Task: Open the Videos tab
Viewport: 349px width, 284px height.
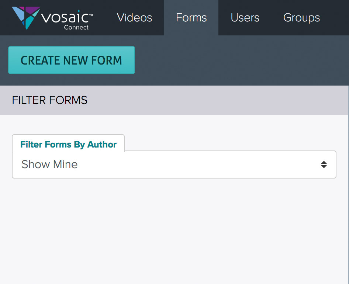Action: pos(134,18)
